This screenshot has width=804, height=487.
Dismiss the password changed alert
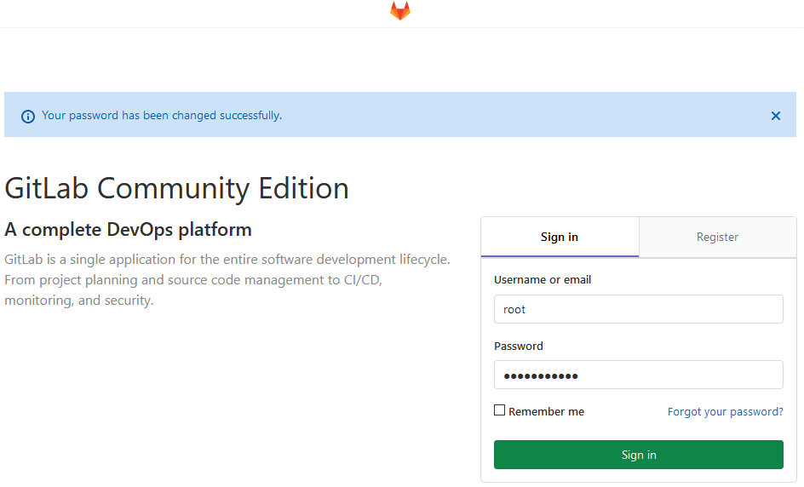point(776,116)
